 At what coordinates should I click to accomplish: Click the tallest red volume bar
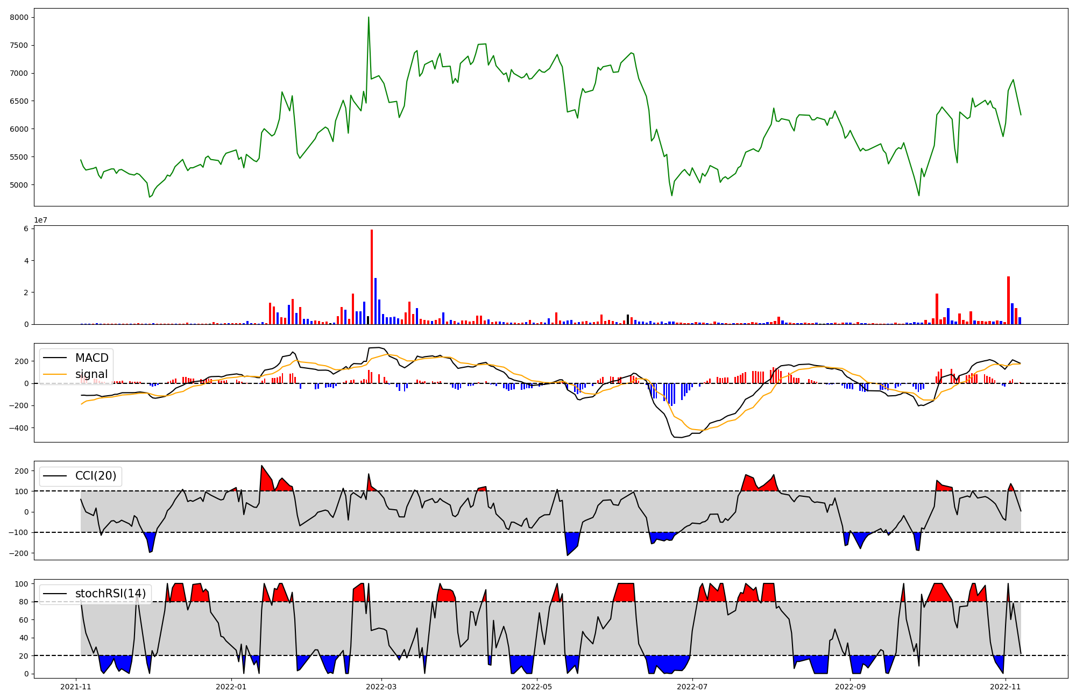[x=372, y=277]
